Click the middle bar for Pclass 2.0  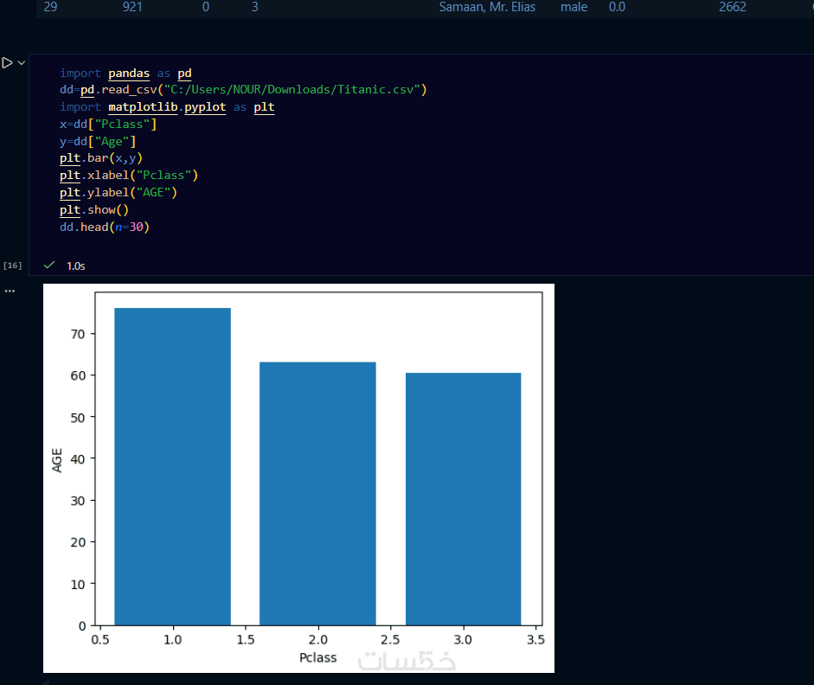pos(317,494)
